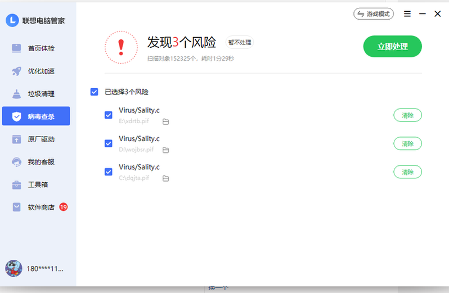This screenshot has height=293, width=449.
Task: Click the red exclamation risk warning icon
Action: point(121,47)
